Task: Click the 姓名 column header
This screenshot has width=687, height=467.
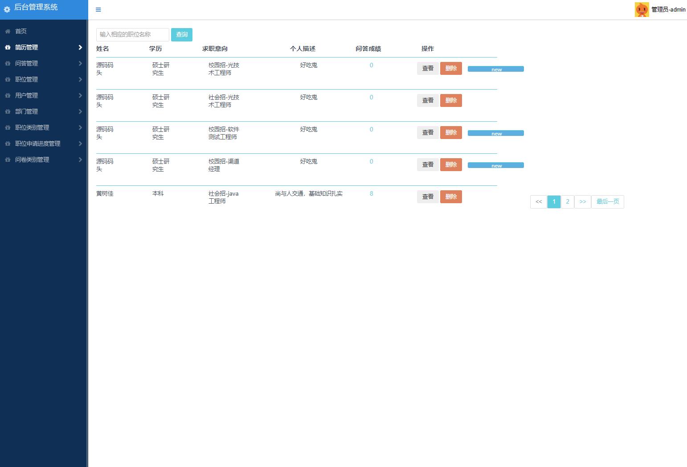Action: 102,49
